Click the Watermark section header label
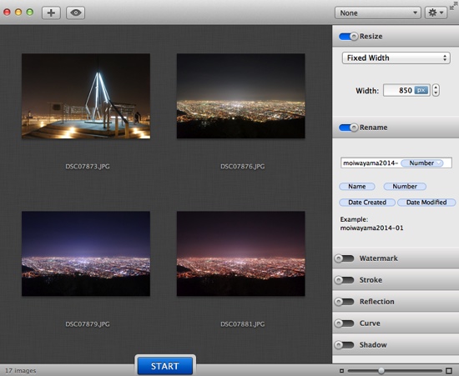 click(379, 258)
